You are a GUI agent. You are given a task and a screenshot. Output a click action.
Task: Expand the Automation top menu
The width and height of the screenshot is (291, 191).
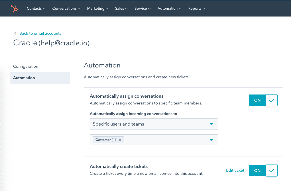169,9
